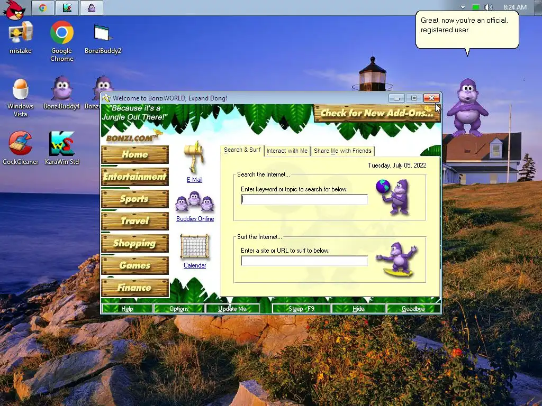Switch to Share Me with Friends tab
The width and height of the screenshot is (542, 406).
point(342,151)
